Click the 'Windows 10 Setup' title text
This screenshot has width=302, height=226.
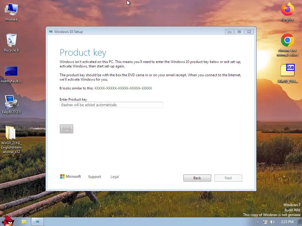[68, 32]
